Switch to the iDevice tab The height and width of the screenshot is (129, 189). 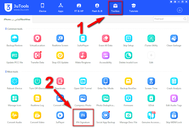[x=42, y=8]
